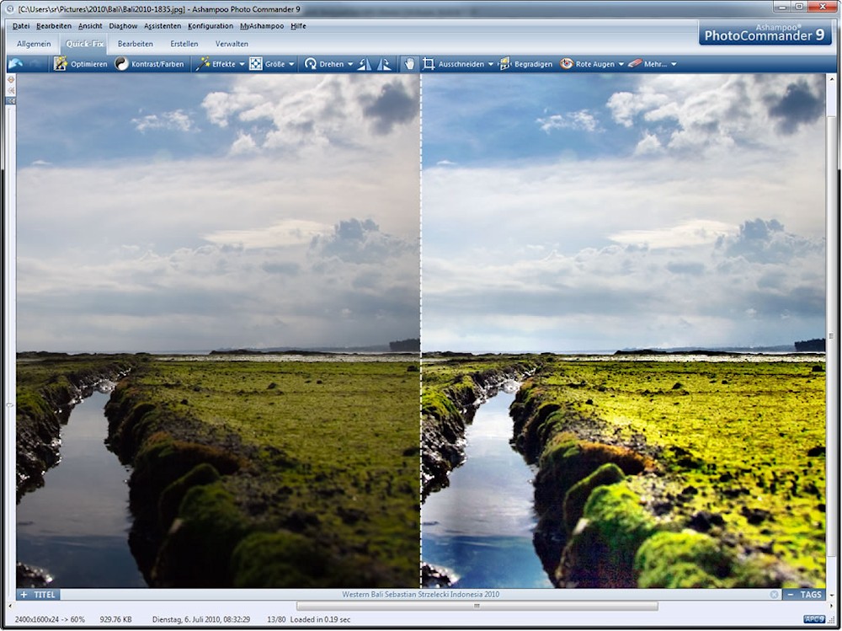The width and height of the screenshot is (842, 631).
Task: Open the Ansicht menu
Action: 90,26
